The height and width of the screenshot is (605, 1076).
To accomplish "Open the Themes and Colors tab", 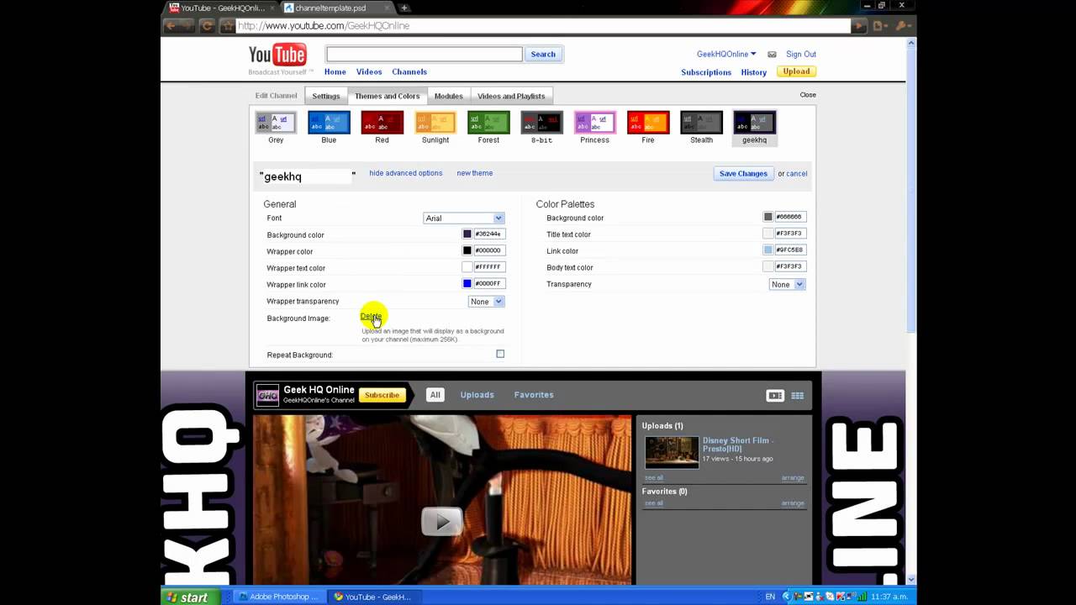I will 387,96.
